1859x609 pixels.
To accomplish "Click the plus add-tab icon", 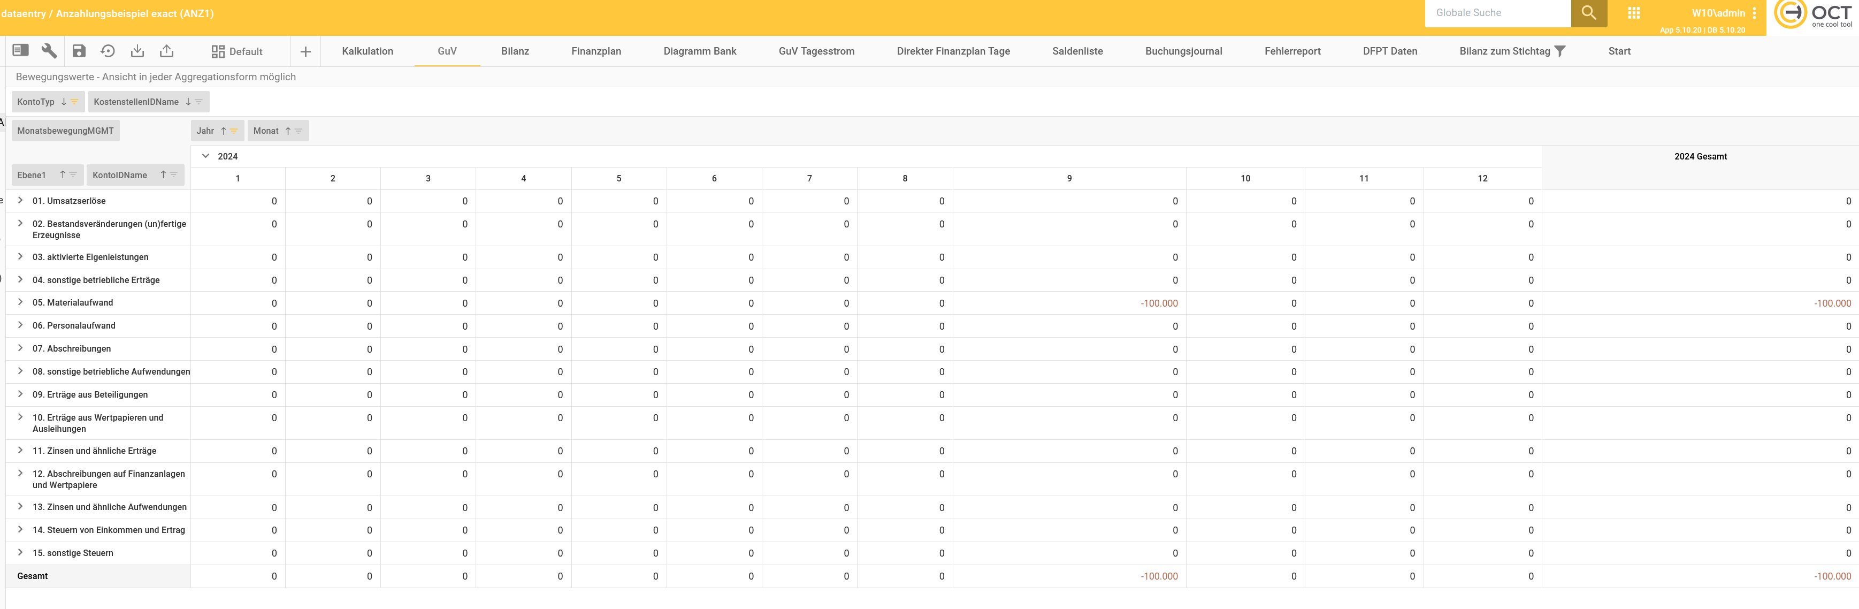I will (x=305, y=51).
